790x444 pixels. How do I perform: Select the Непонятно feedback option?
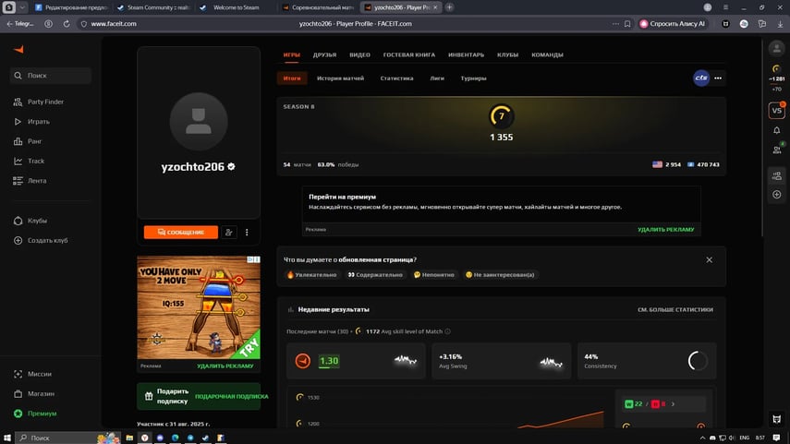coord(433,275)
